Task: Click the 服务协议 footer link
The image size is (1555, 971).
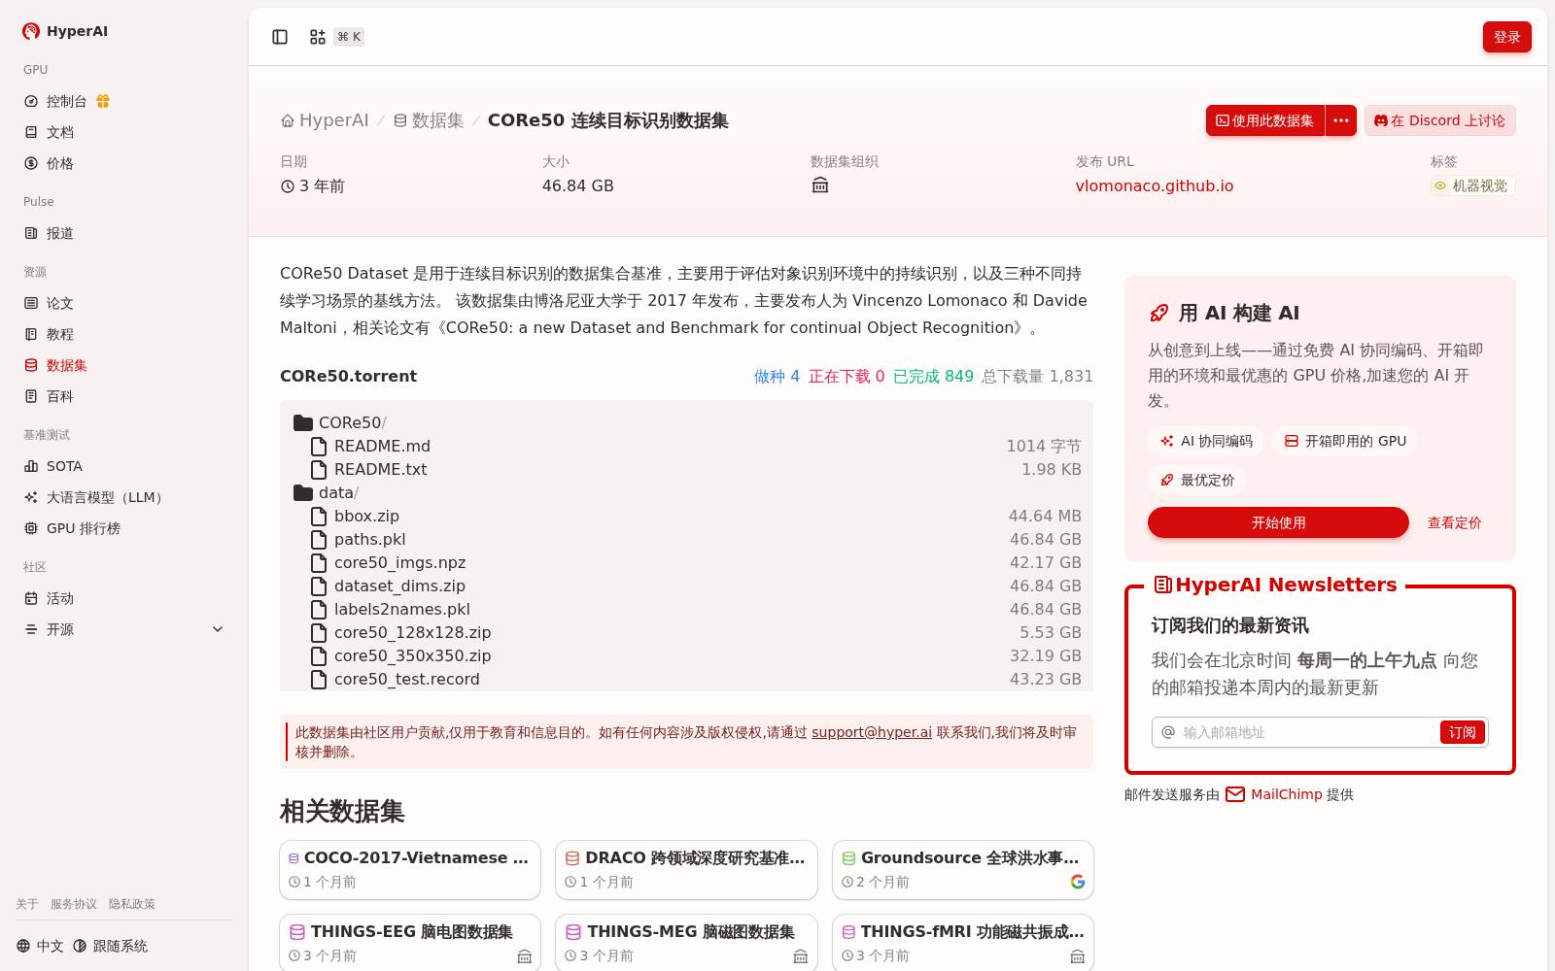Action: [74, 904]
